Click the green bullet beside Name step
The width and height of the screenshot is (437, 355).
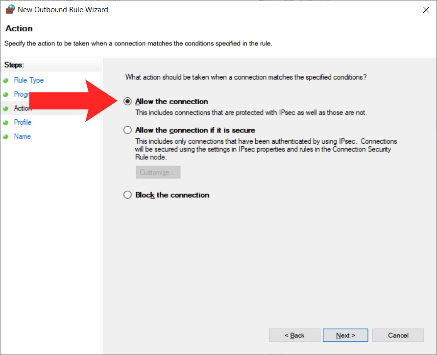point(5,137)
